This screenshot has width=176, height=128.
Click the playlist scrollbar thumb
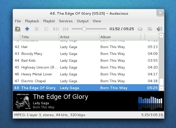click(161, 82)
